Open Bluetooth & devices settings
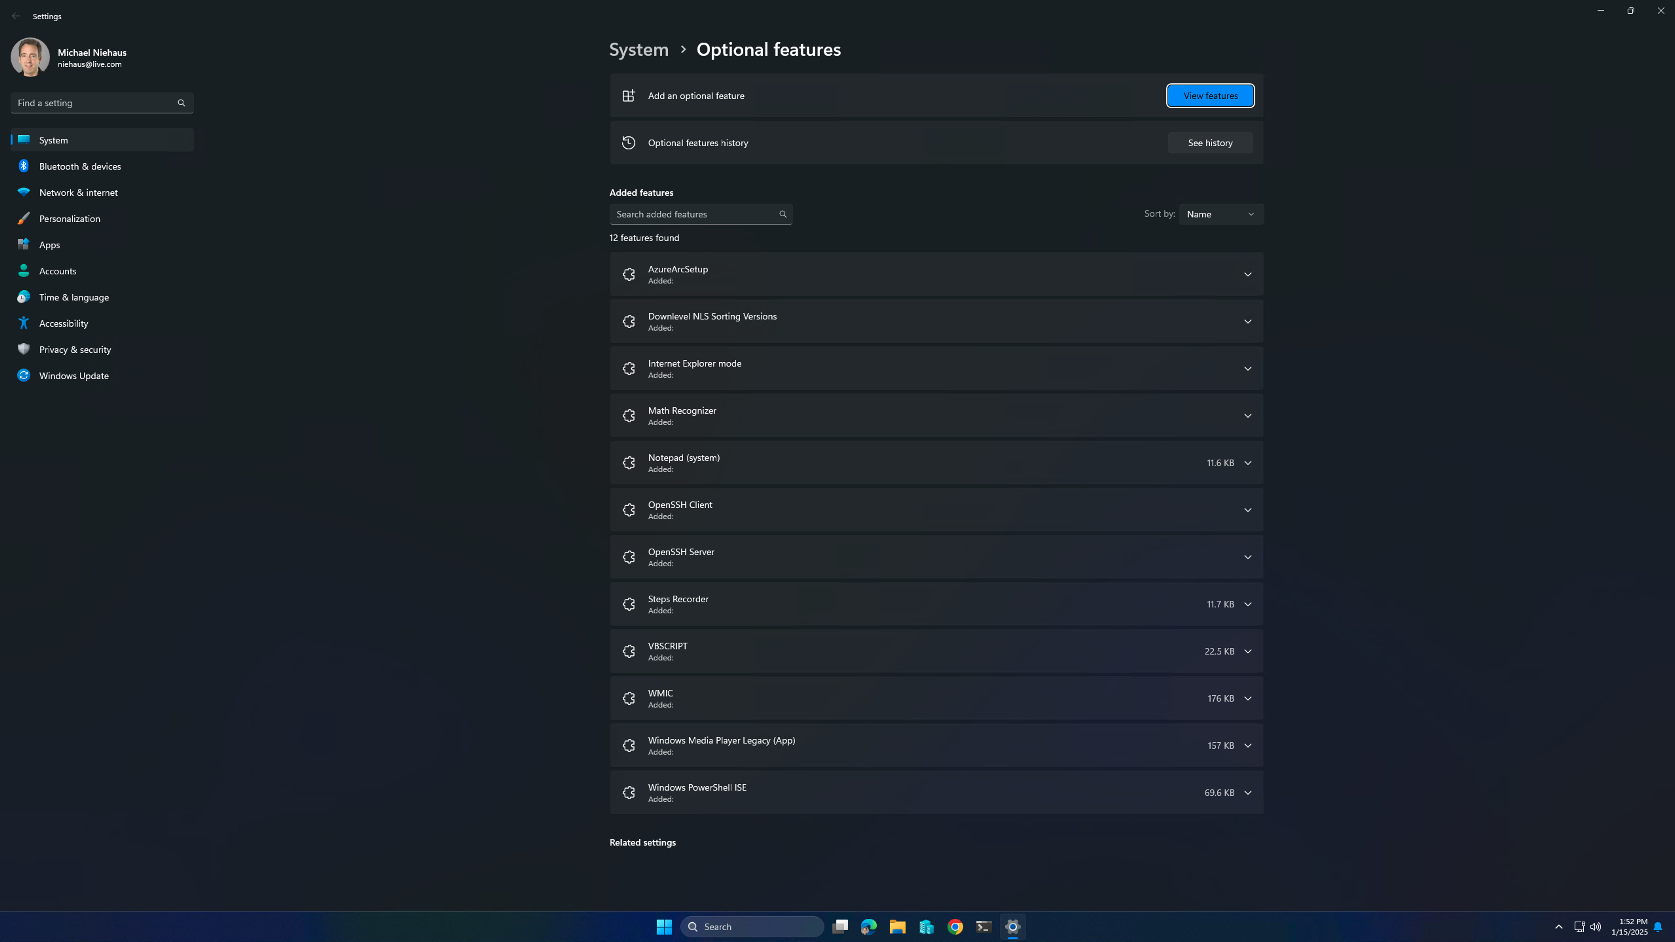The height and width of the screenshot is (942, 1675). click(x=79, y=166)
